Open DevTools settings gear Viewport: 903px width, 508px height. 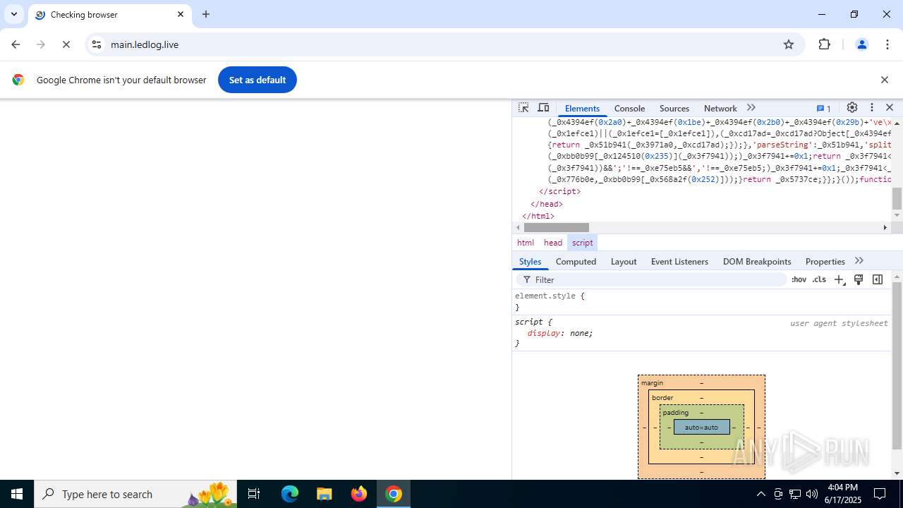pos(852,108)
